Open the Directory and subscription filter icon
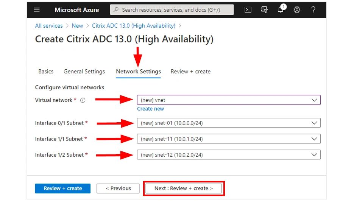Viewport: 354px width, 201px height. pyautogui.click(x=264, y=10)
